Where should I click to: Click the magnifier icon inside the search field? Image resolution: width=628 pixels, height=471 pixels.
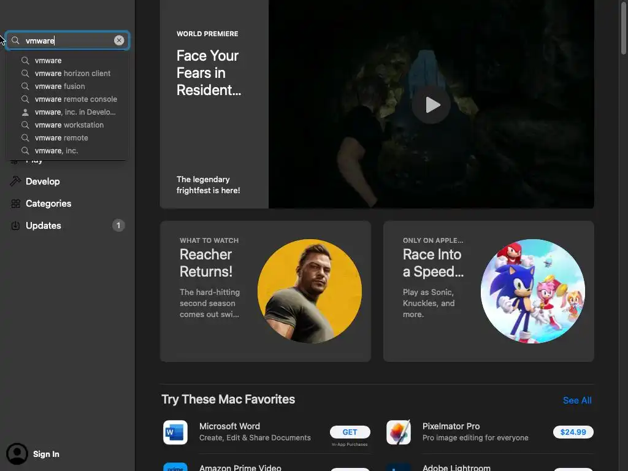point(15,40)
